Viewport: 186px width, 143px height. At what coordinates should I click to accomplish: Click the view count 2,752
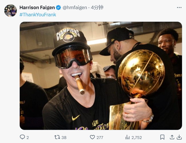point(137,138)
